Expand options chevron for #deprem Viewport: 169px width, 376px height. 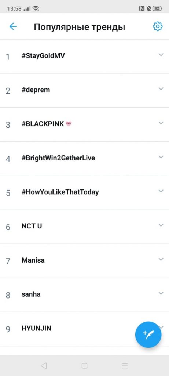point(161,89)
